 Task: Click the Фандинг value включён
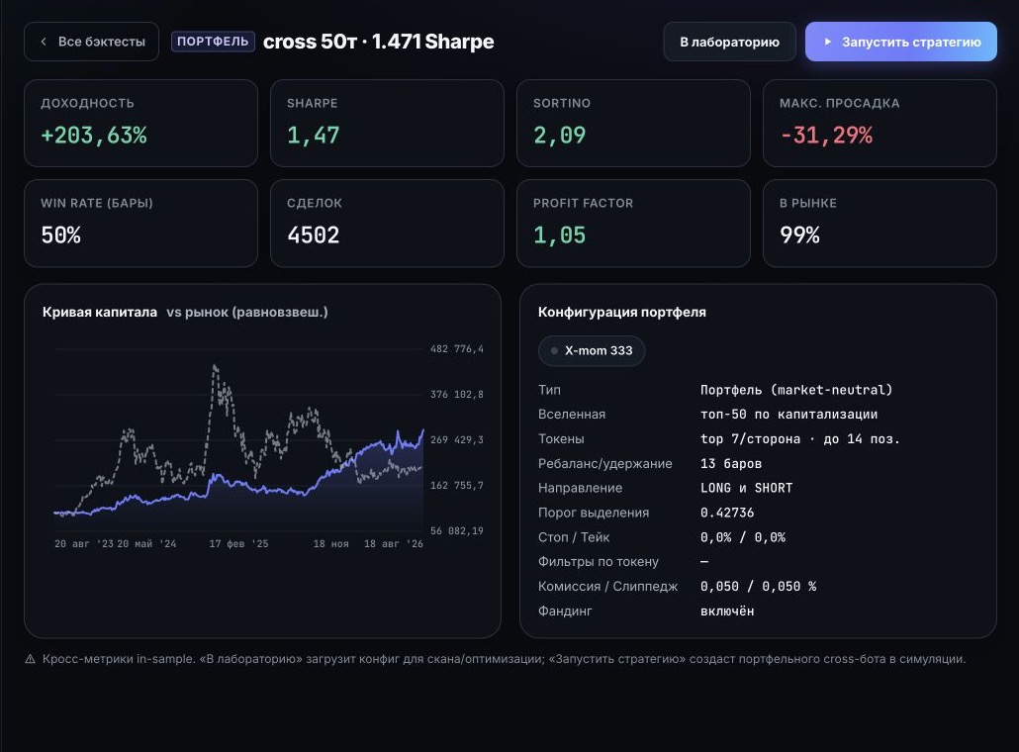(x=727, y=611)
